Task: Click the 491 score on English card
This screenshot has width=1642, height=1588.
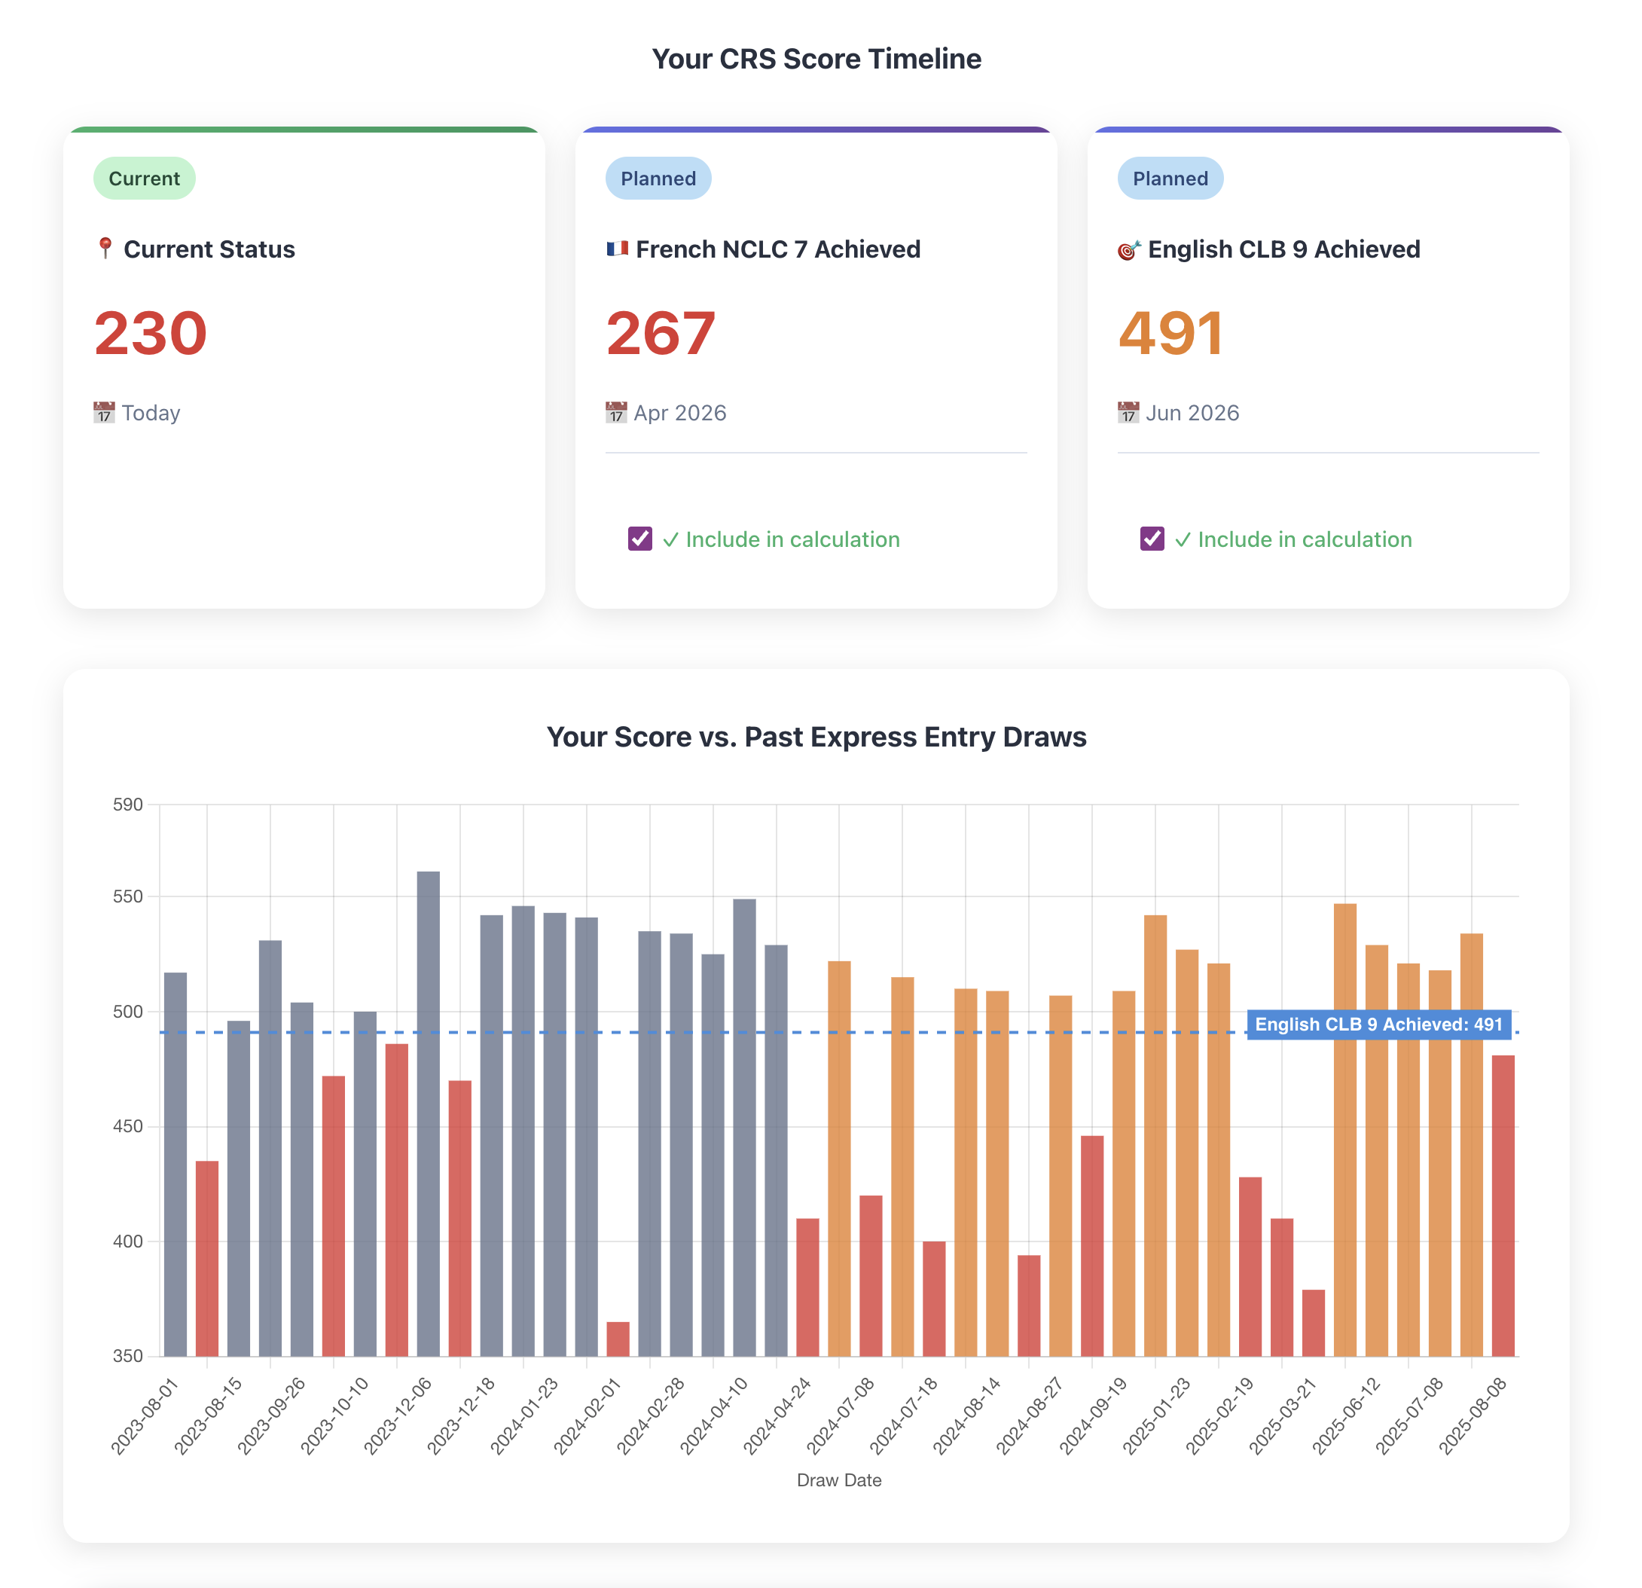Action: click(1170, 334)
